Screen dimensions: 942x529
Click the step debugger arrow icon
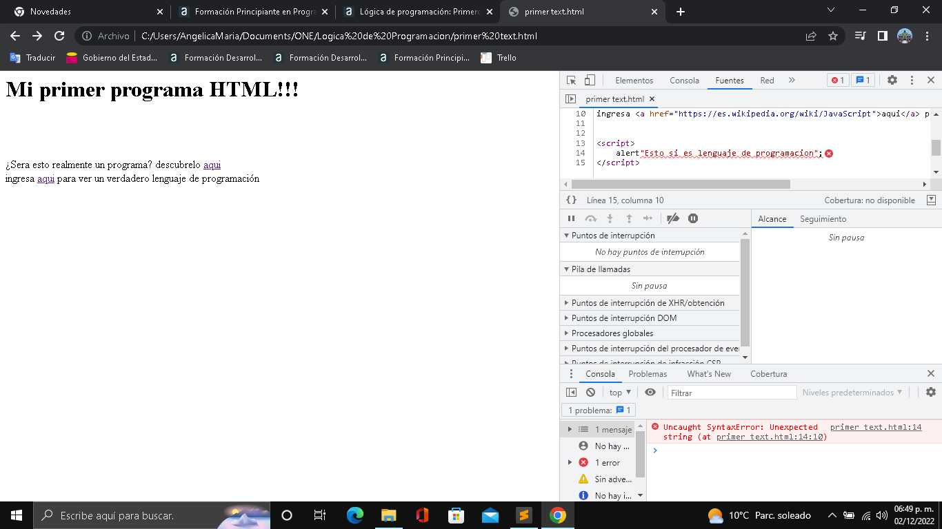(x=648, y=219)
